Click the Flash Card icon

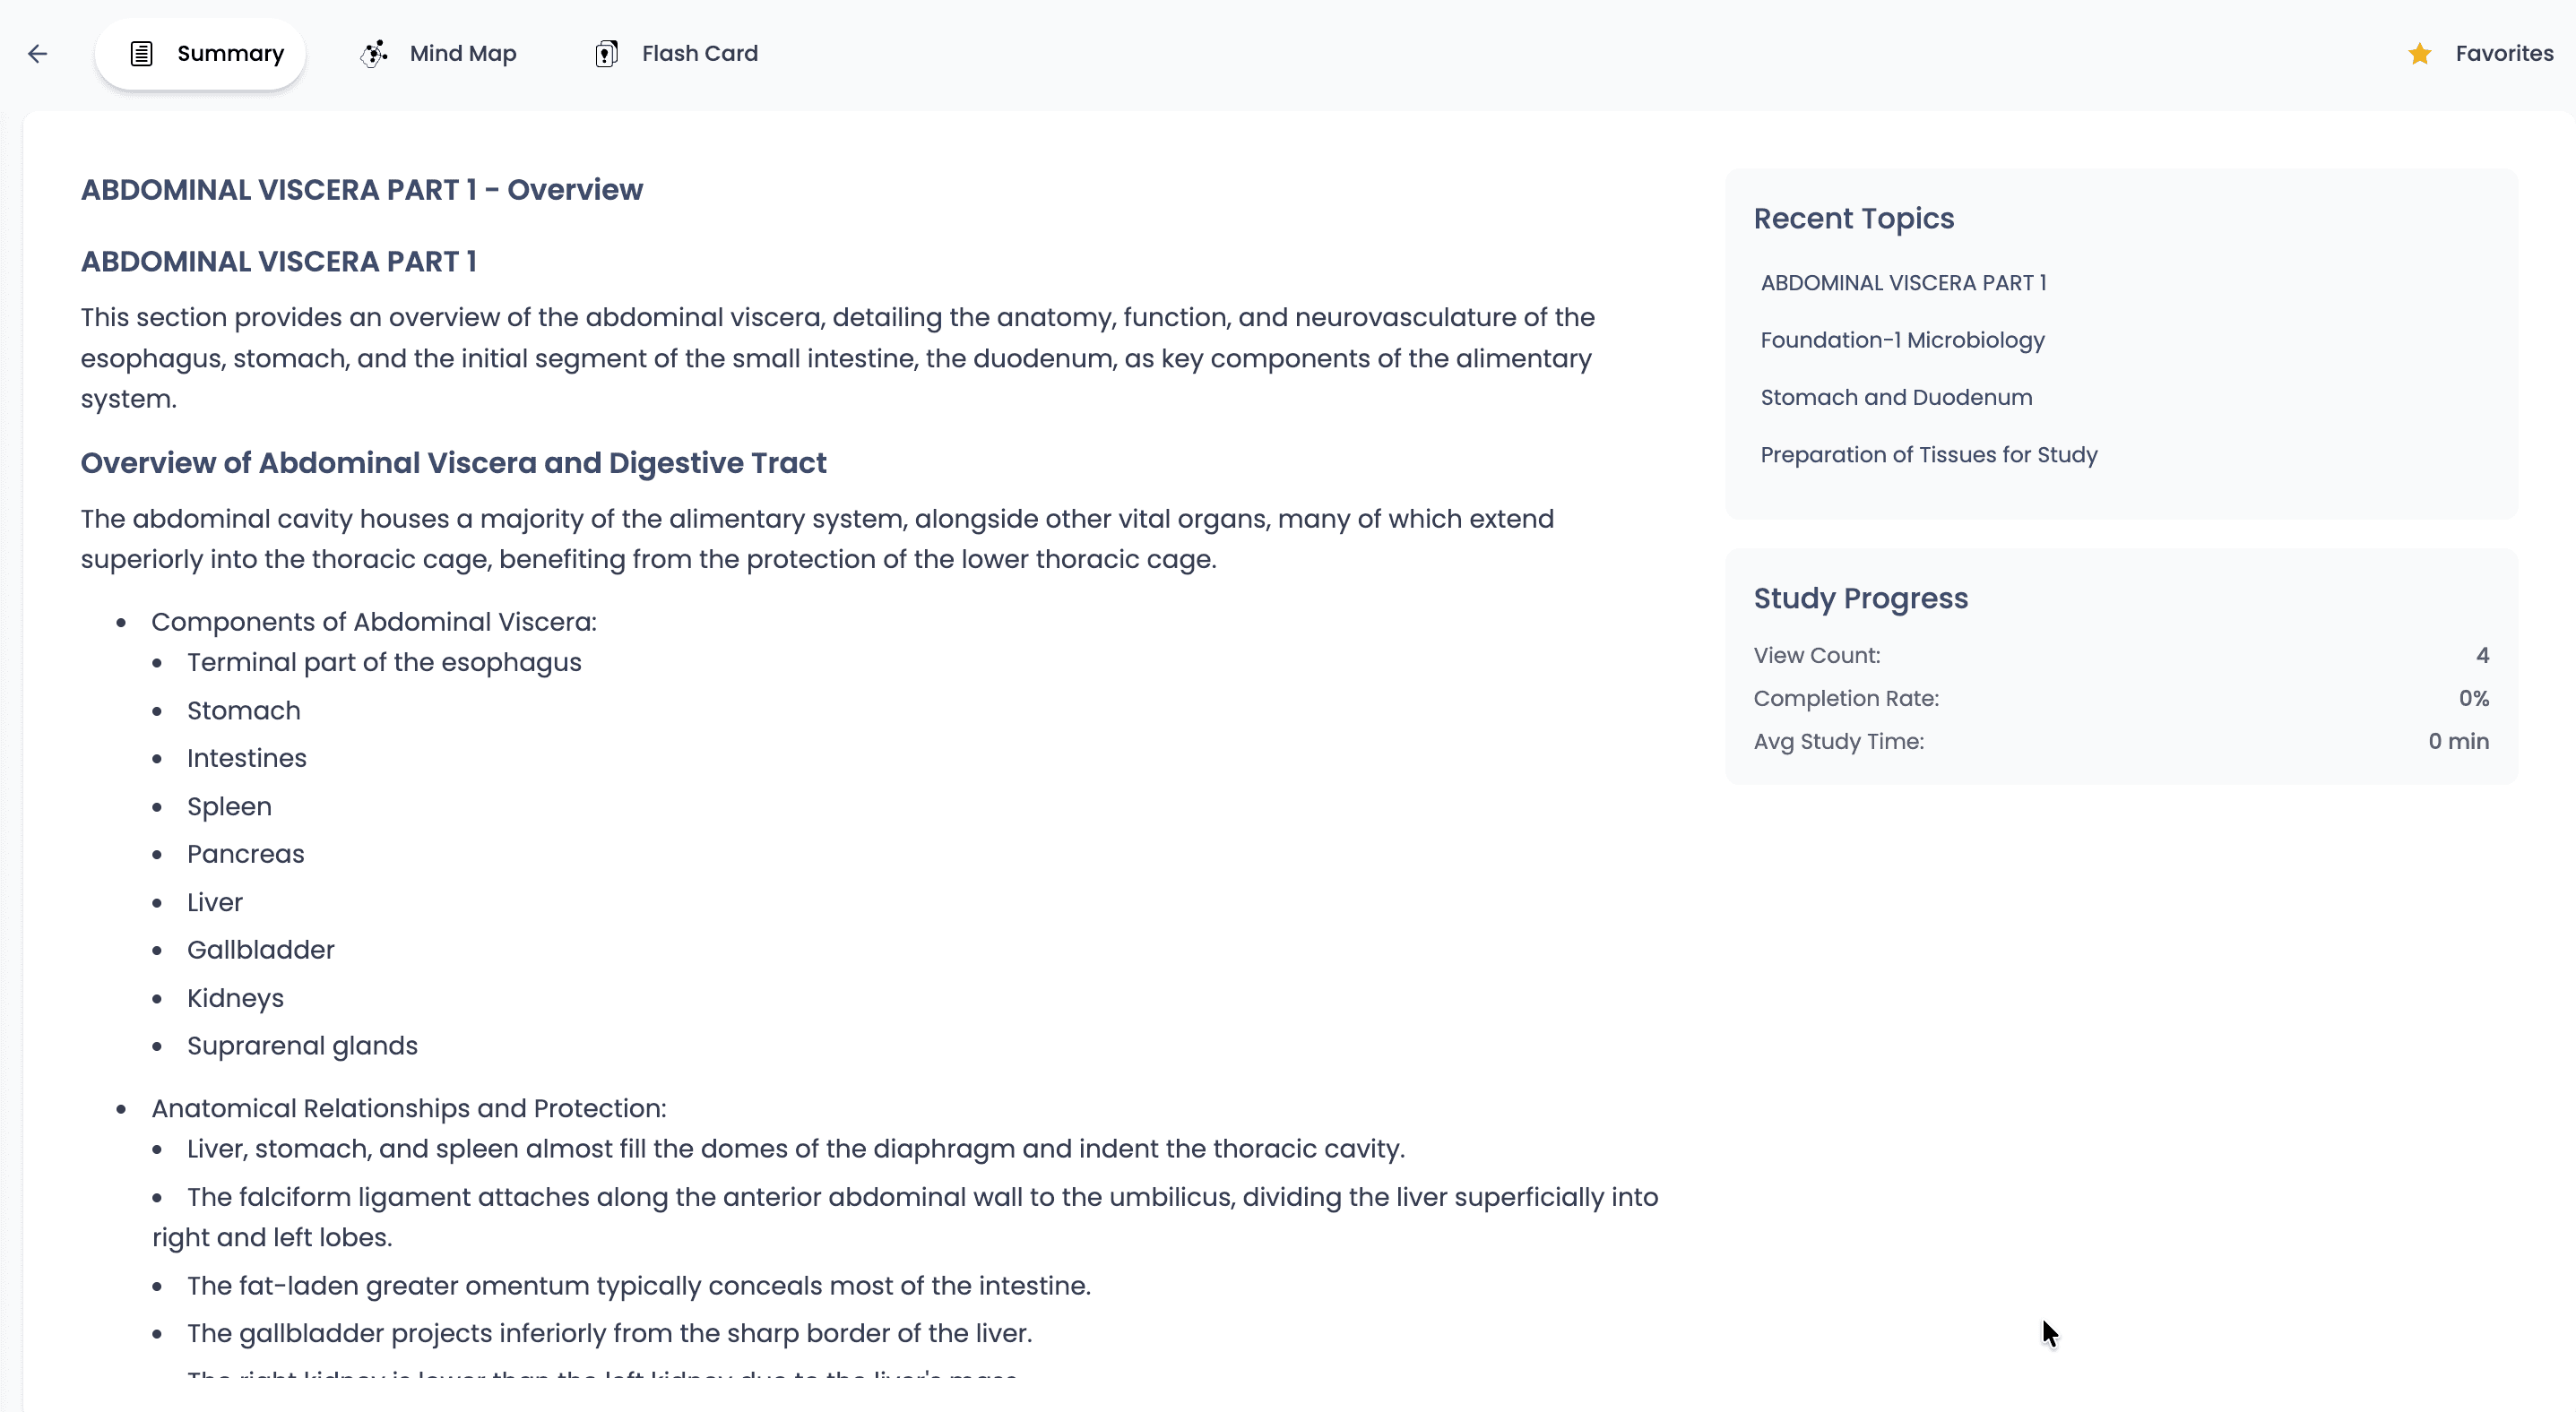point(606,53)
